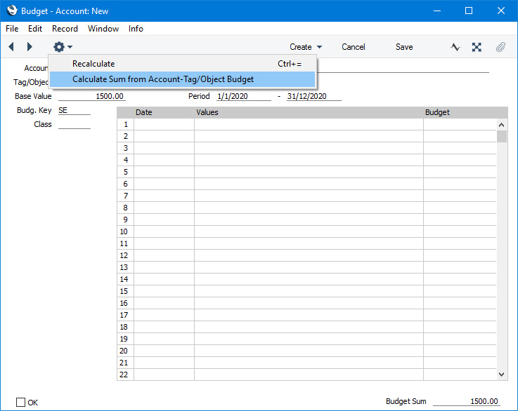Click the Values cell in row 2
Viewport: 518px width, 411px height.
click(x=309, y=136)
